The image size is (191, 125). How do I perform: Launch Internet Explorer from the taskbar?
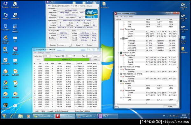(x=12, y=116)
